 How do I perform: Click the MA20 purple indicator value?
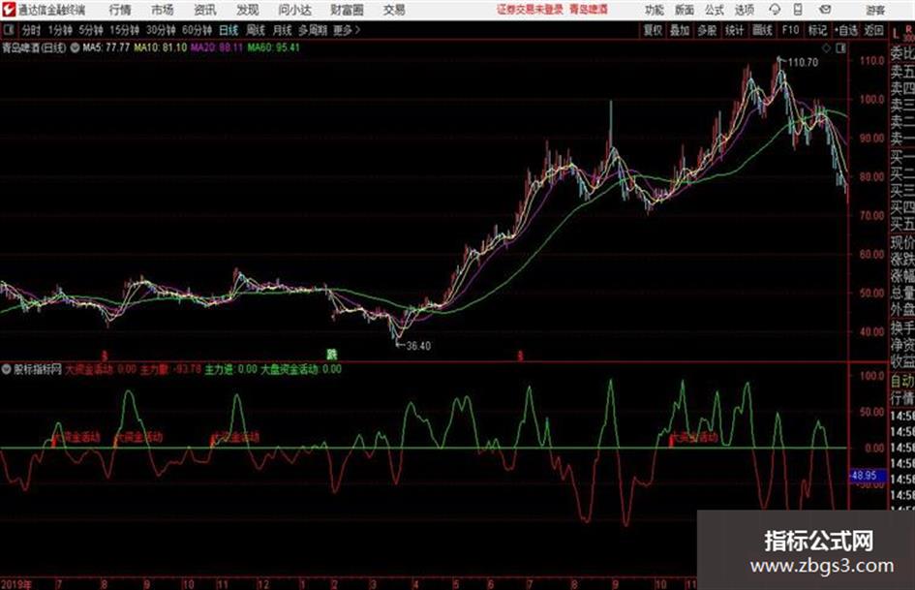click(217, 47)
